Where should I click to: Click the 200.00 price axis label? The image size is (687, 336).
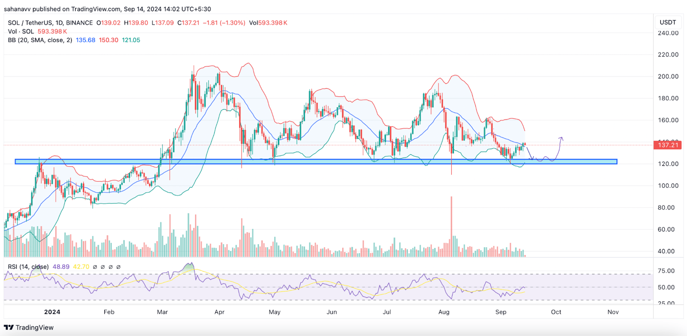[668, 76]
